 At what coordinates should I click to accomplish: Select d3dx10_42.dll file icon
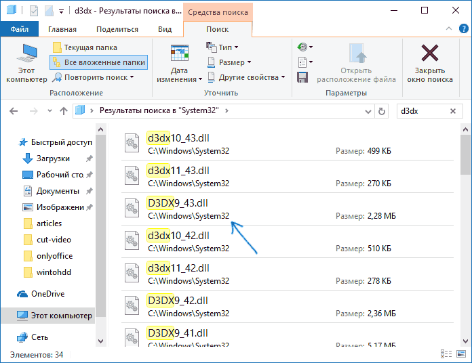coord(132,240)
